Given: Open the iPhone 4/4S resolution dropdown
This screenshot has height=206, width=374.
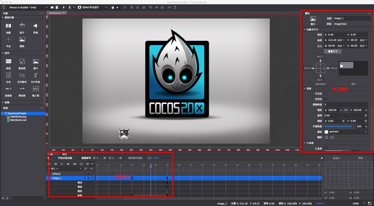Looking at the screenshot, I should coord(28,7).
